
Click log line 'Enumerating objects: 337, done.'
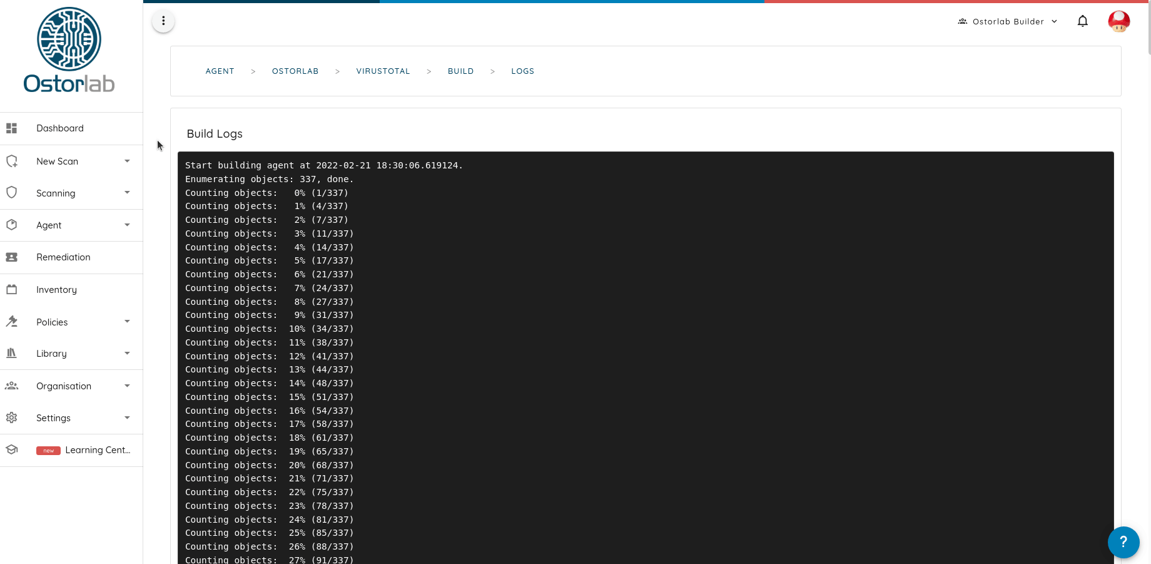pyautogui.click(x=270, y=179)
